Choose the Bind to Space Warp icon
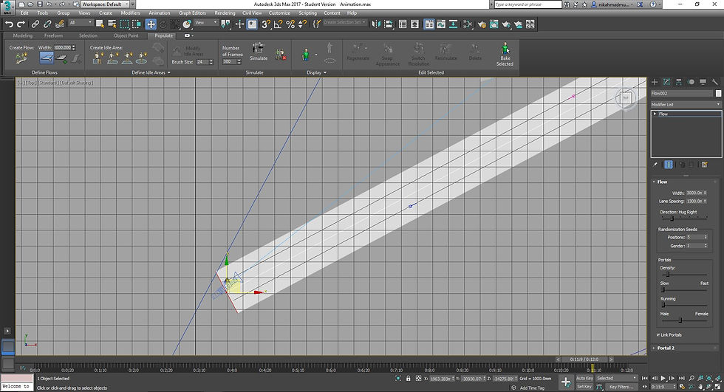Image resolution: width=724 pixels, height=392 pixels. pyautogui.click(x=59, y=24)
